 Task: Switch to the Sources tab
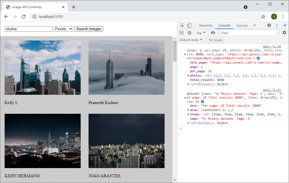pos(242,25)
